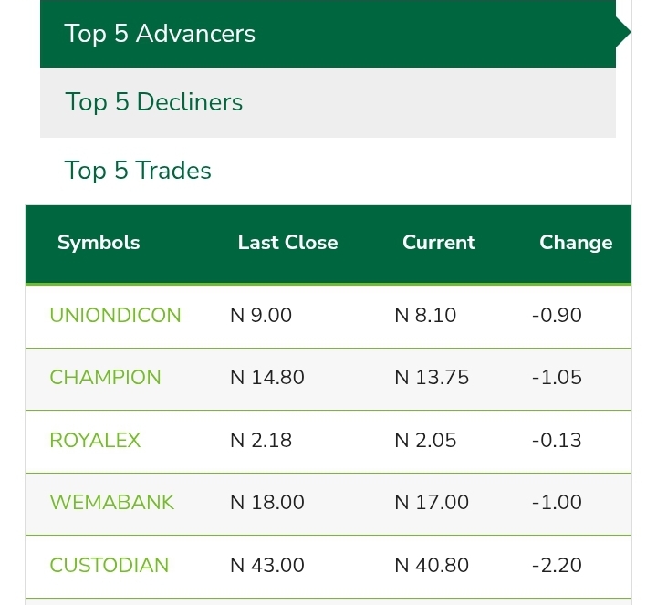Open the ROYALEX stock link

coord(95,440)
